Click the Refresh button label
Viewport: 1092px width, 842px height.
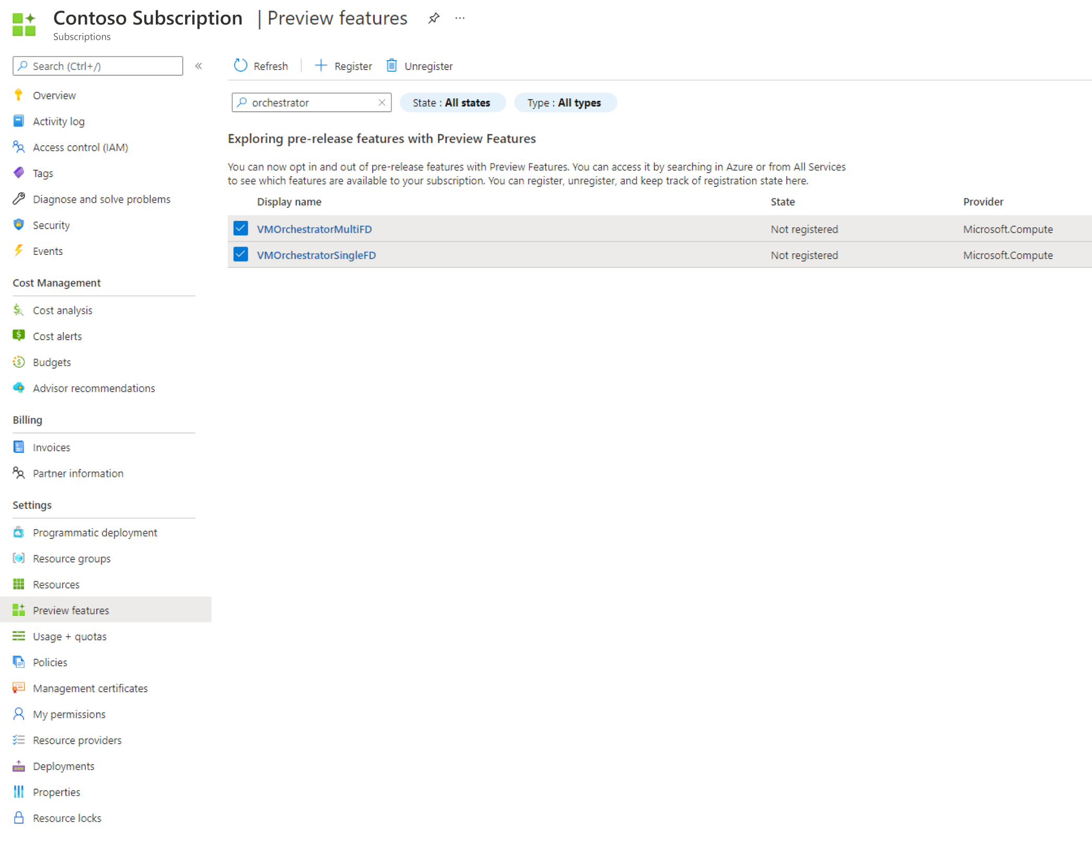click(271, 66)
